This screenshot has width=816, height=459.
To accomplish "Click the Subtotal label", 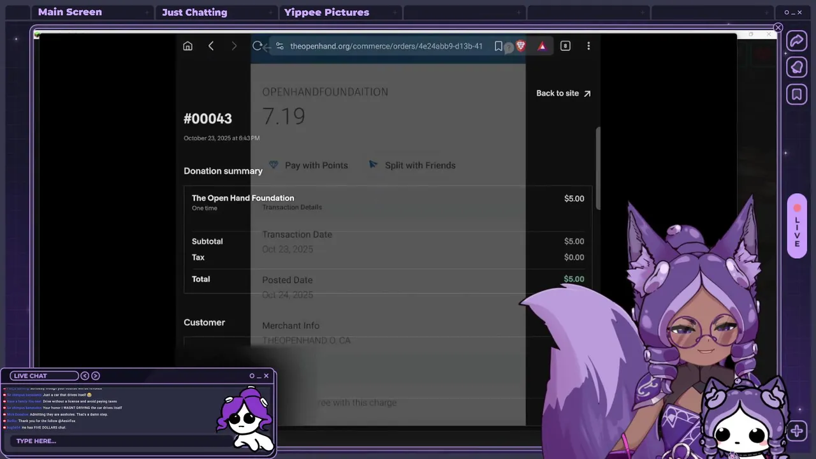I will click(207, 242).
